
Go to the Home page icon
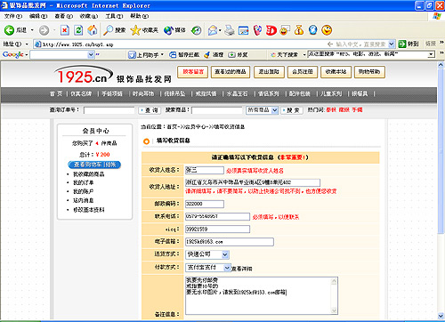click(x=93, y=30)
